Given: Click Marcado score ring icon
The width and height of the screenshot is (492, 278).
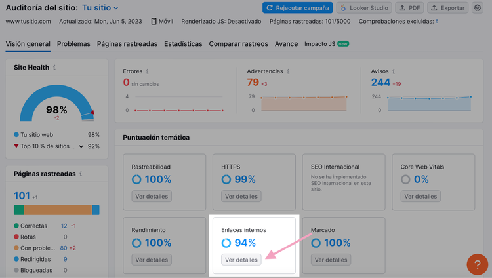Looking at the screenshot, I should [x=316, y=243].
